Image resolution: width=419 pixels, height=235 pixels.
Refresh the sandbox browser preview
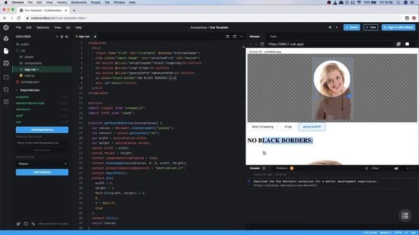click(x=262, y=44)
